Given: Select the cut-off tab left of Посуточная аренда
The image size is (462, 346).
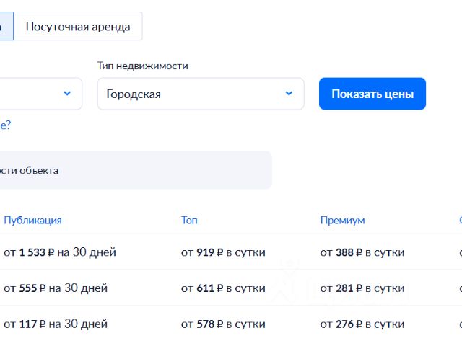Looking at the screenshot, I should pyautogui.click(x=6, y=27).
